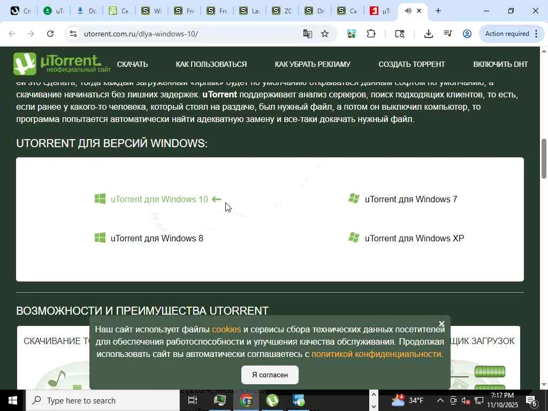The width and height of the screenshot is (548, 411).
Task: Open the blue taskbar app icon
Action: pos(299,400)
